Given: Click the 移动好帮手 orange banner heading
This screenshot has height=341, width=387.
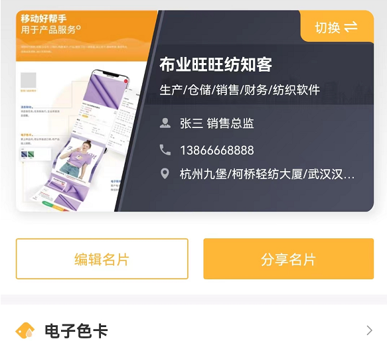Looking at the screenshot, I should pyautogui.click(x=44, y=19).
